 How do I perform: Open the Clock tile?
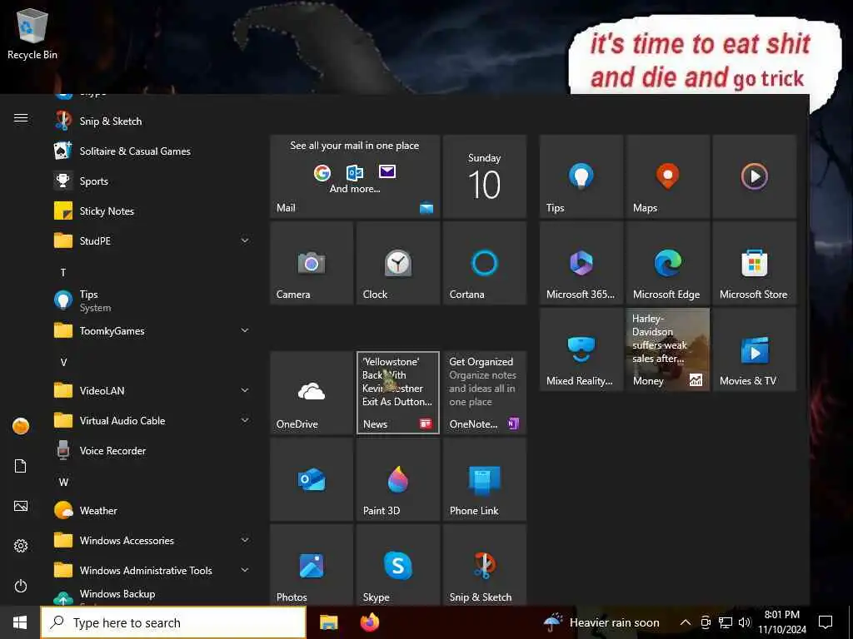[x=397, y=263]
